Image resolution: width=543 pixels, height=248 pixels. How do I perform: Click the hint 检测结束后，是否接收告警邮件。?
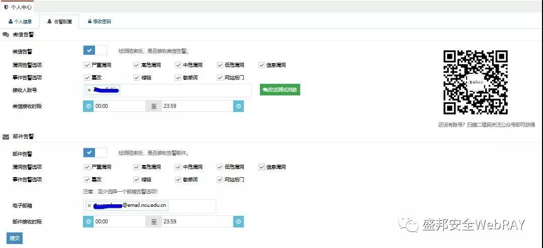click(154, 153)
